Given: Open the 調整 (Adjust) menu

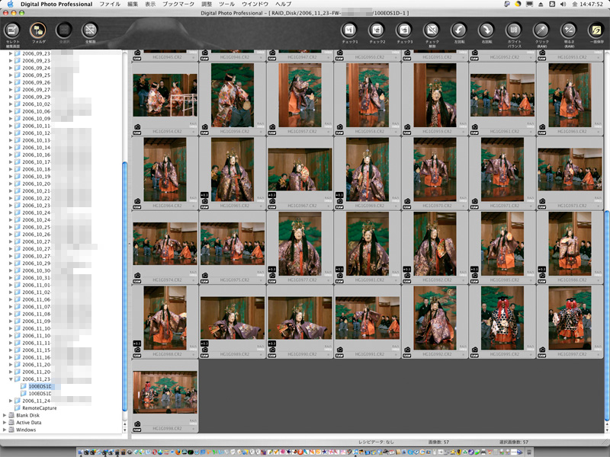Looking at the screenshot, I should tap(207, 4).
